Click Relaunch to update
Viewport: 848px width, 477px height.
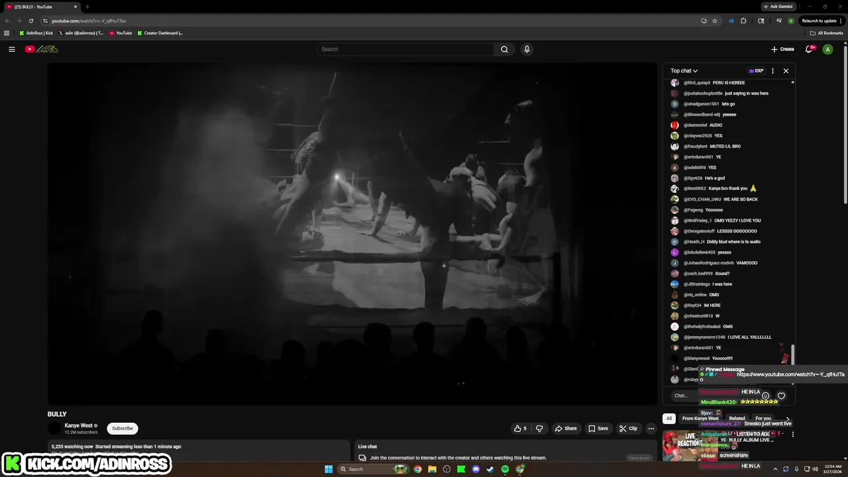click(821, 21)
